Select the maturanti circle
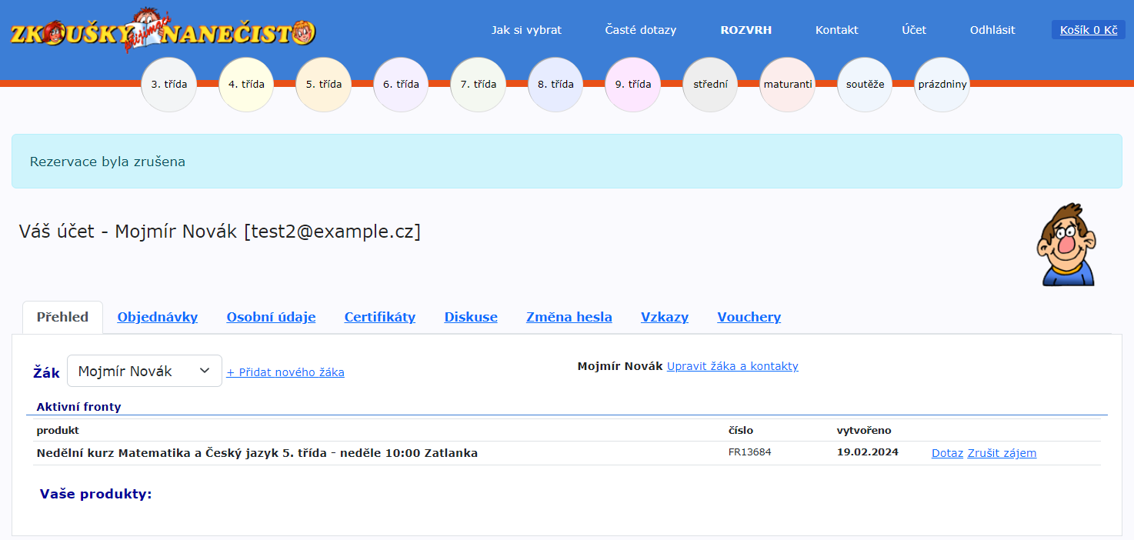Screen dimensions: 1134x540 click(x=788, y=85)
